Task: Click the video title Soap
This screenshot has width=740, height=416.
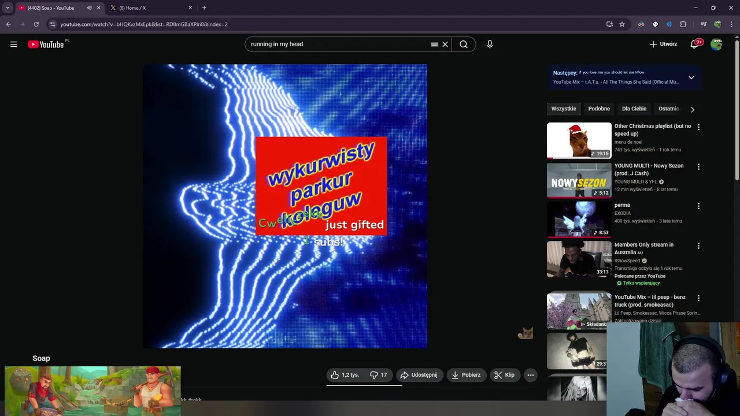Action: click(x=41, y=358)
